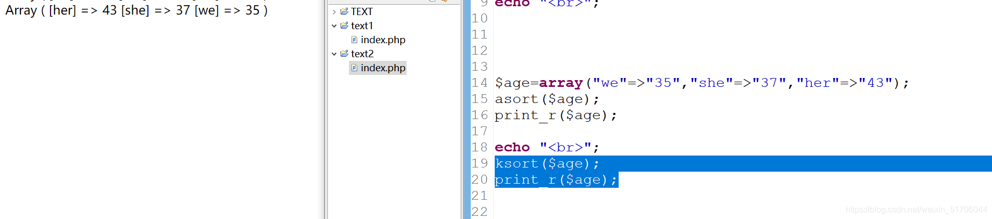Place the cursor on the asort($age); line
The width and height of the screenshot is (992, 219).
[x=547, y=99]
